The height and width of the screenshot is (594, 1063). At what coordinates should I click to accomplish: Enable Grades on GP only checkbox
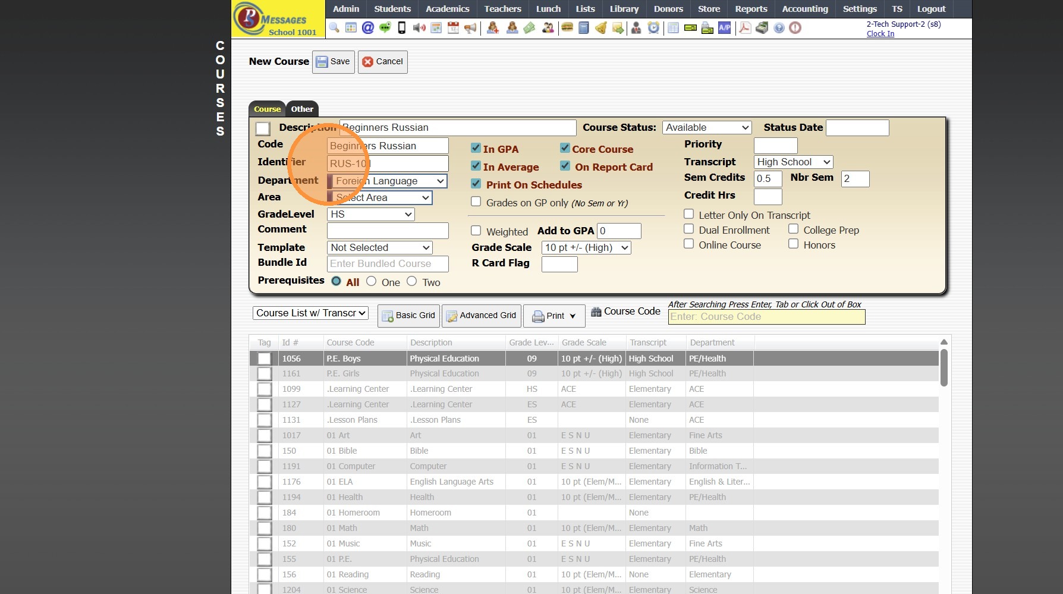point(476,202)
